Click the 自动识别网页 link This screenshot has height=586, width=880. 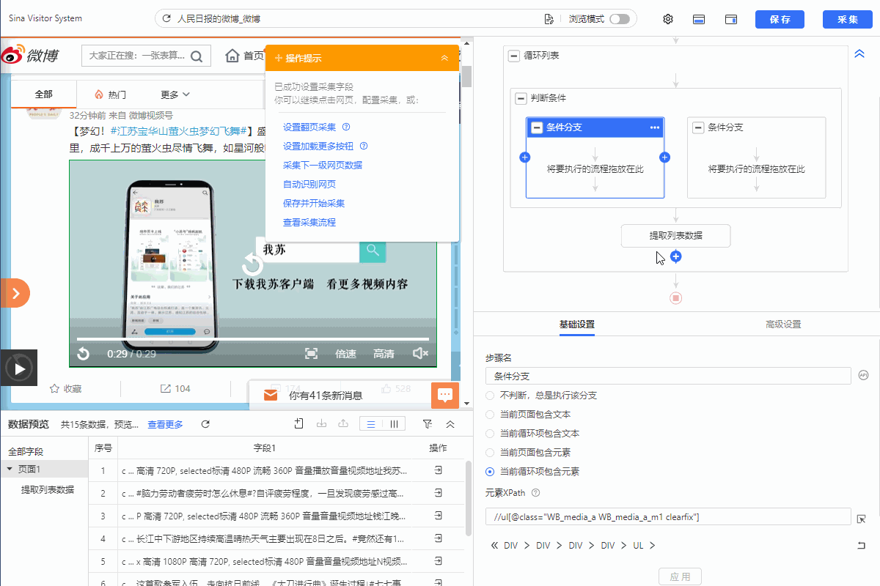(x=309, y=185)
